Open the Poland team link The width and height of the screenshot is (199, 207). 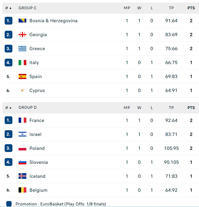37,148
